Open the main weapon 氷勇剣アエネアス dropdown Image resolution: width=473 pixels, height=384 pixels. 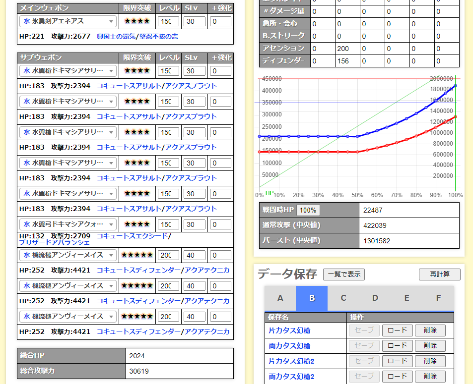(68, 21)
